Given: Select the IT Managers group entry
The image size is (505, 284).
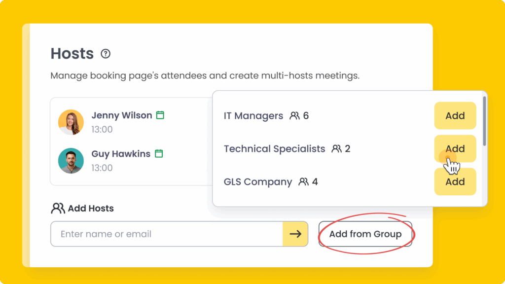Looking at the screenshot, I should (253, 116).
